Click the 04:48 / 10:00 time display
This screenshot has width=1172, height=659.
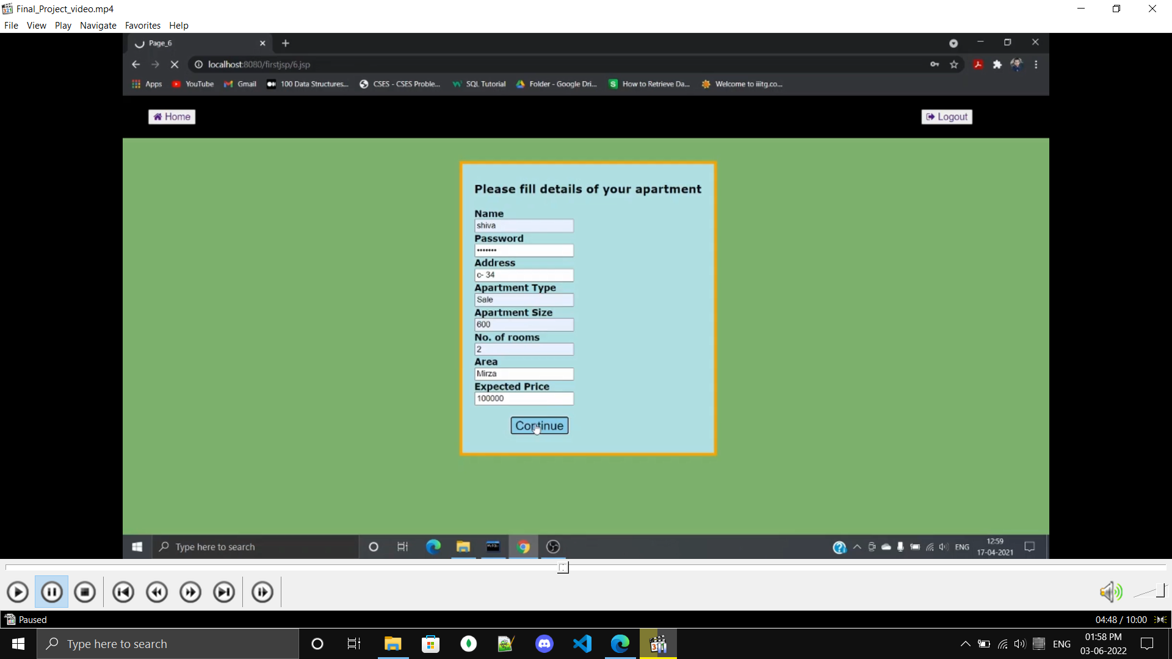[1121, 619]
